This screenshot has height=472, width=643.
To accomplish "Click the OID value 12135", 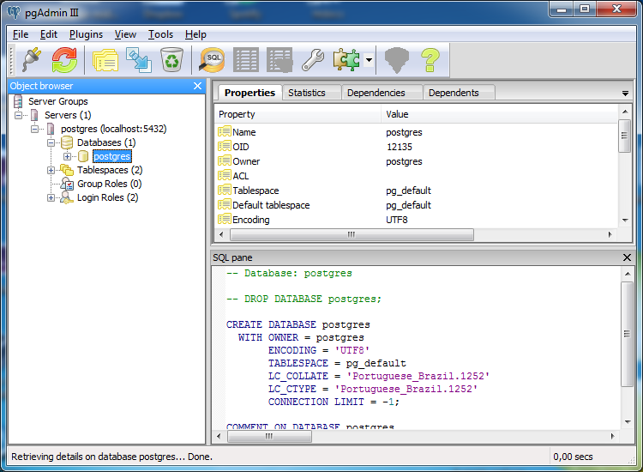I will (x=399, y=147).
